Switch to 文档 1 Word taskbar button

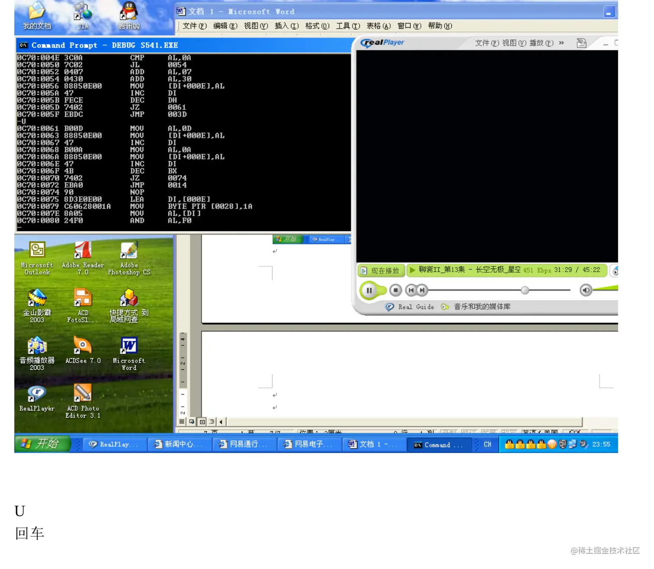(374, 444)
